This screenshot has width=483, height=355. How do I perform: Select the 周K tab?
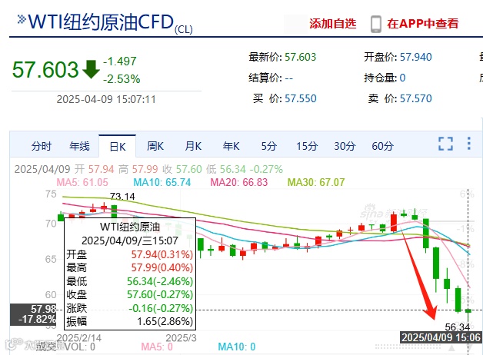(155, 146)
